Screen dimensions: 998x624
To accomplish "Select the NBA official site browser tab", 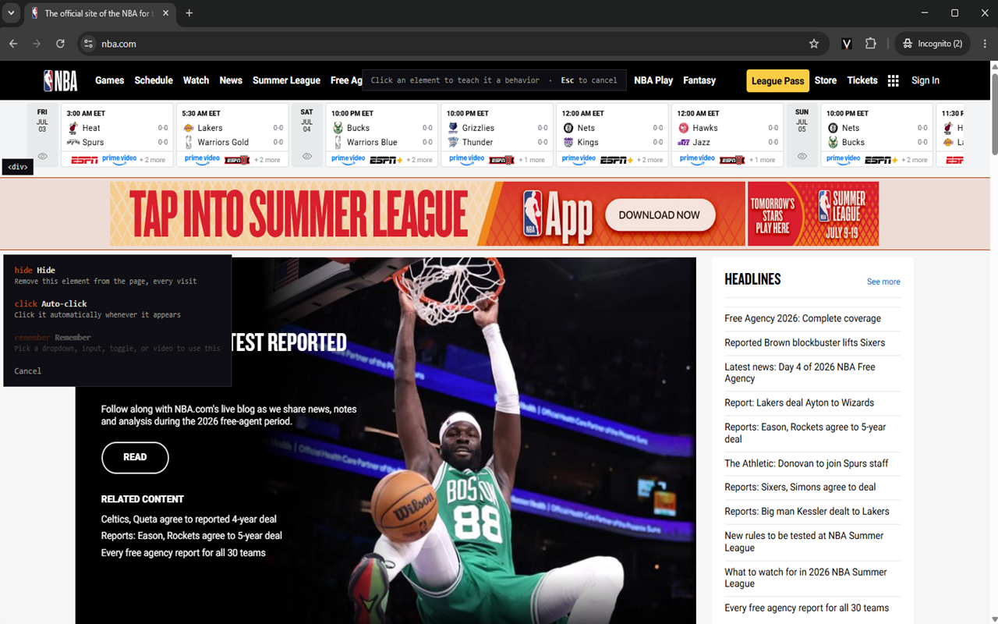I will [99, 13].
